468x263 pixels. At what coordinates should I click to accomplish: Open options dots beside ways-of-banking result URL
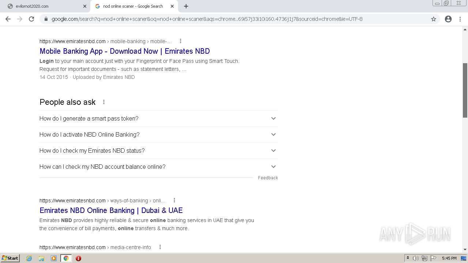pyautogui.click(x=174, y=200)
